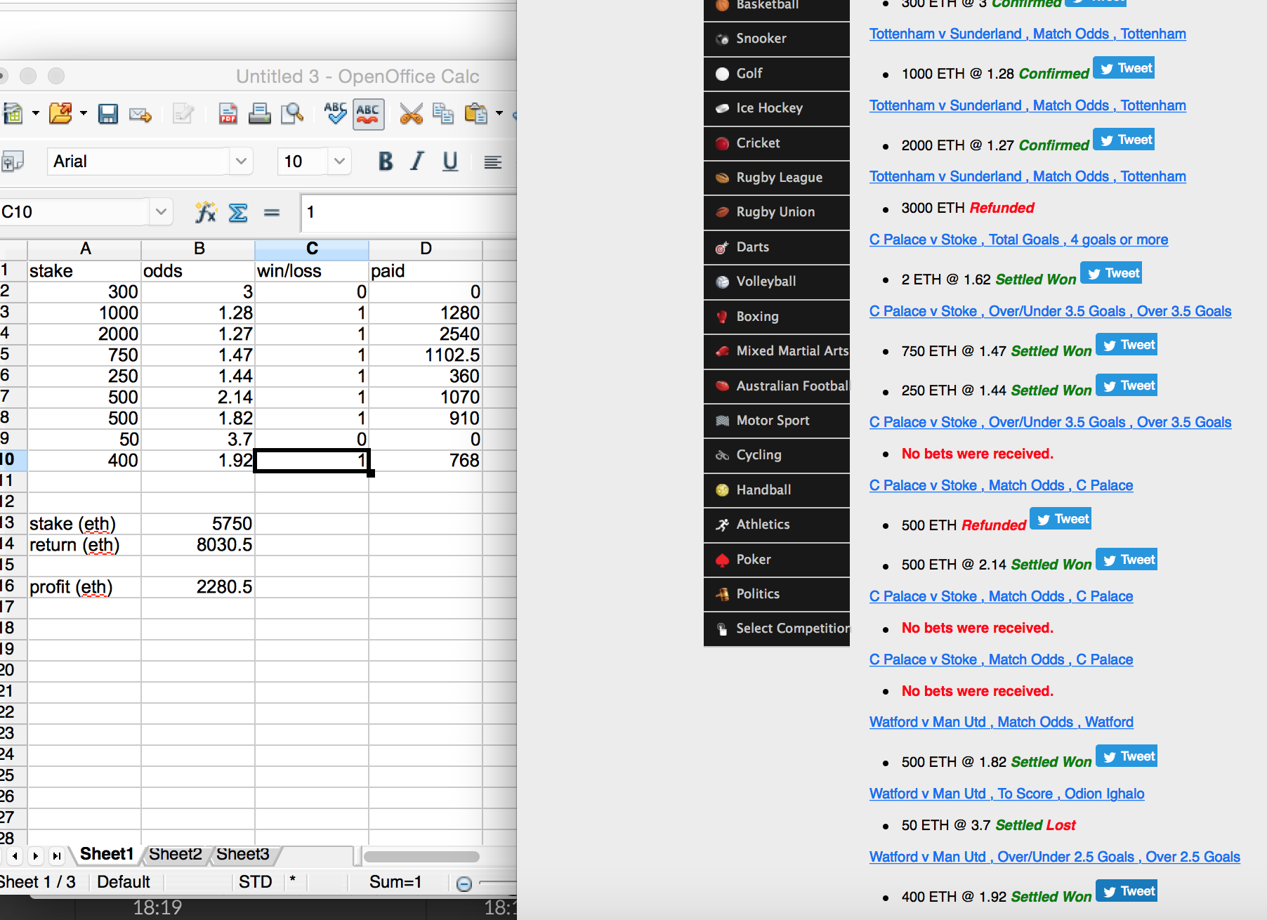Click the next sheet navigation arrow
1267x920 pixels.
pyautogui.click(x=35, y=855)
